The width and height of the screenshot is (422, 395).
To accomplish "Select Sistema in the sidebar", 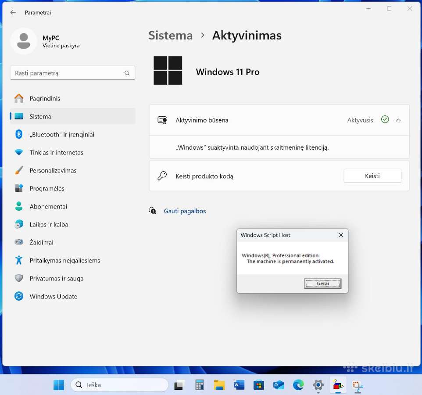I will click(73, 116).
